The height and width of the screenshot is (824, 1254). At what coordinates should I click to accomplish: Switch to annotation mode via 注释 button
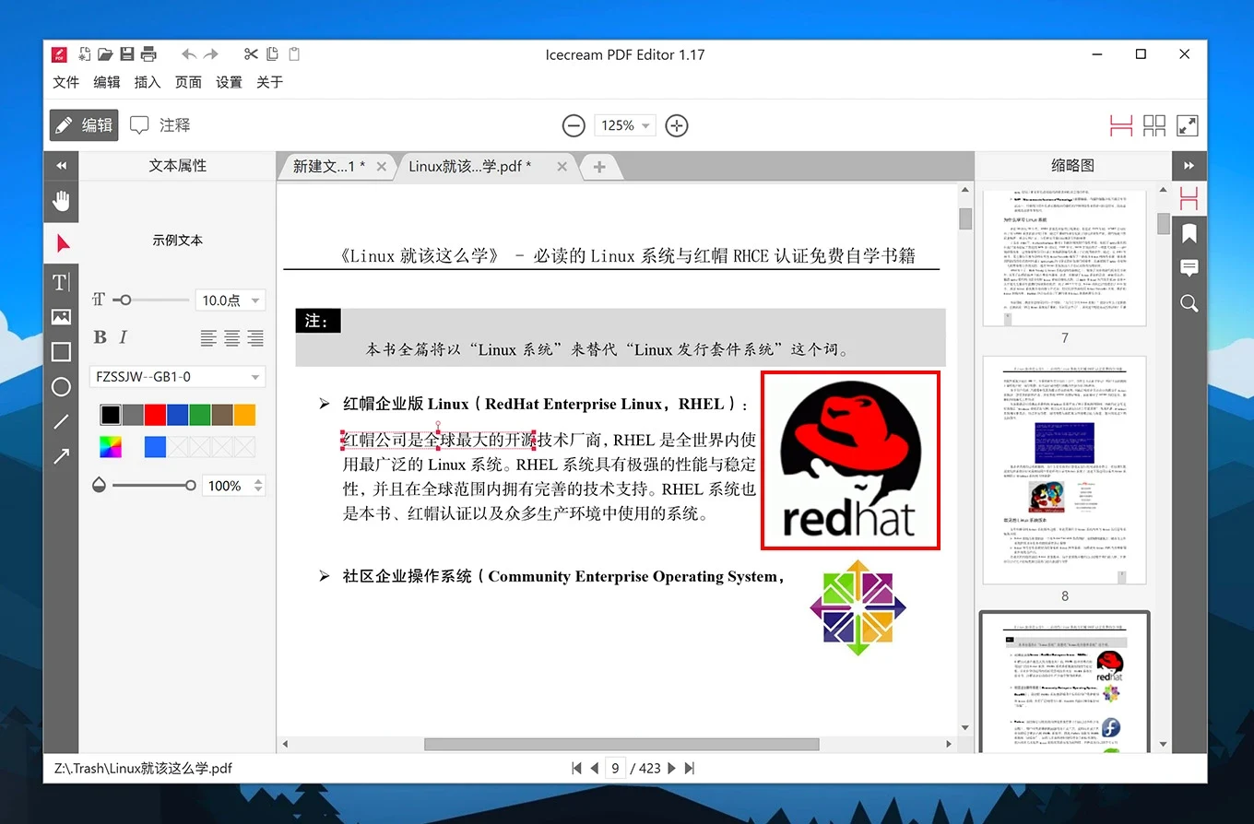160,125
